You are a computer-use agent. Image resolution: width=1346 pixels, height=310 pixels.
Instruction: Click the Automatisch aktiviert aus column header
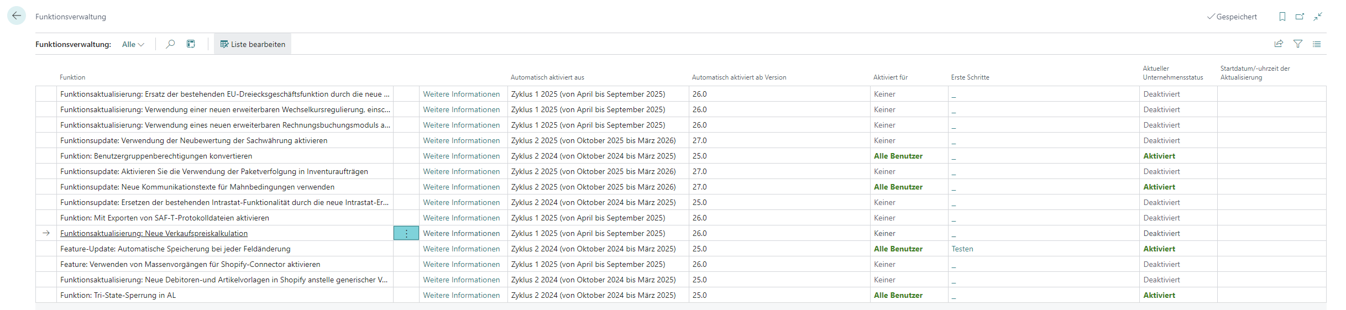pos(547,77)
